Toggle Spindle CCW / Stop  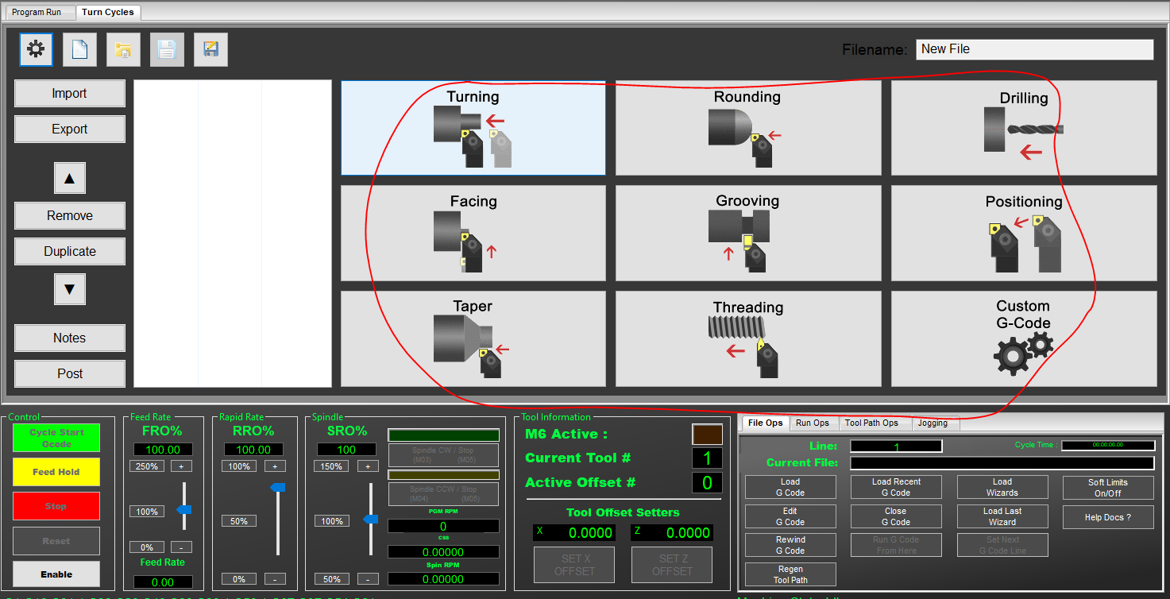[x=443, y=494]
